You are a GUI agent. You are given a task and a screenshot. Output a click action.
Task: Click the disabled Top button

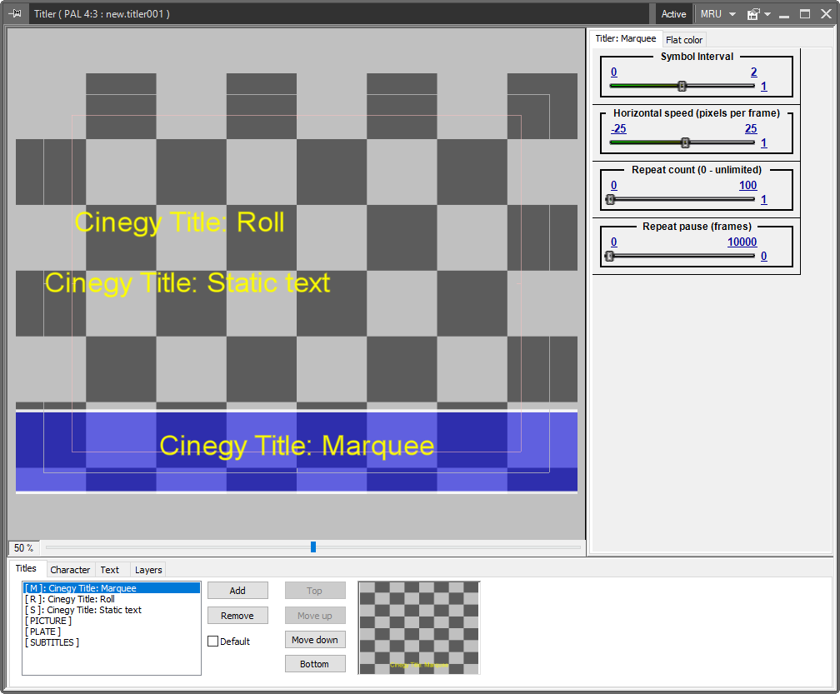tap(315, 591)
